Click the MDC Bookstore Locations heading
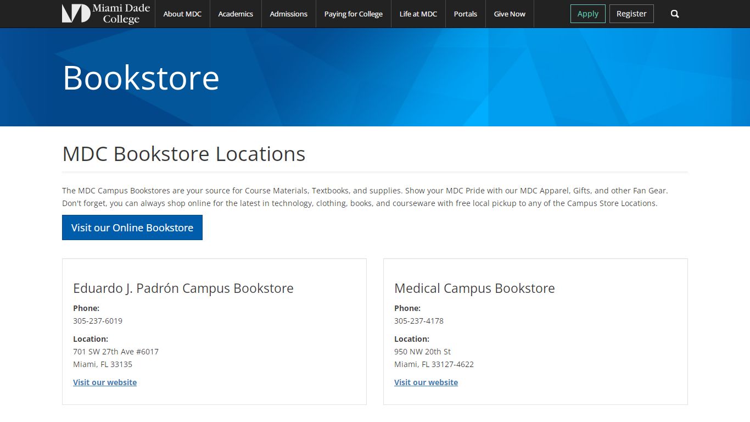750x422 pixels. pyautogui.click(x=184, y=154)
